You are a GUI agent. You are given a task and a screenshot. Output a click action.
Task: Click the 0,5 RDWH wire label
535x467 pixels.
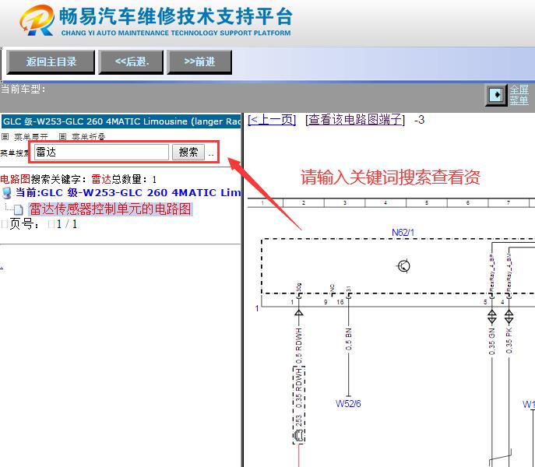299,346
